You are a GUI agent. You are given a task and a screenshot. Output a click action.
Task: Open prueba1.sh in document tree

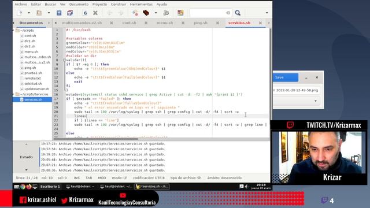(x=33, y=73)
